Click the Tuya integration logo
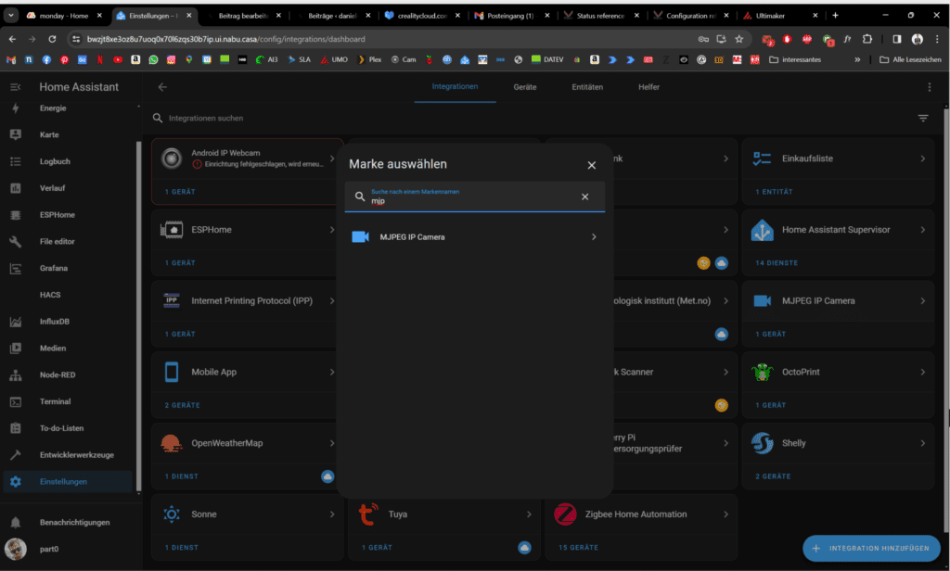 pos(368,514)
